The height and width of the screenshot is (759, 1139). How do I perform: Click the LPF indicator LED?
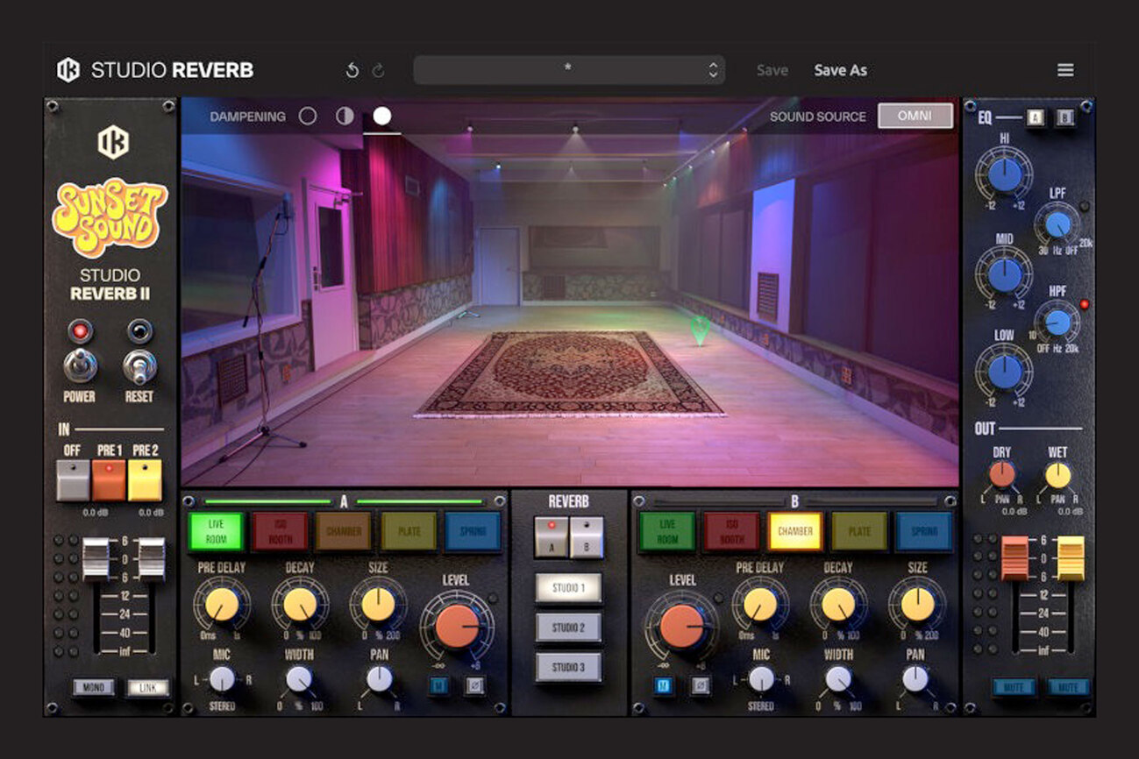[x=1085, y=207]
